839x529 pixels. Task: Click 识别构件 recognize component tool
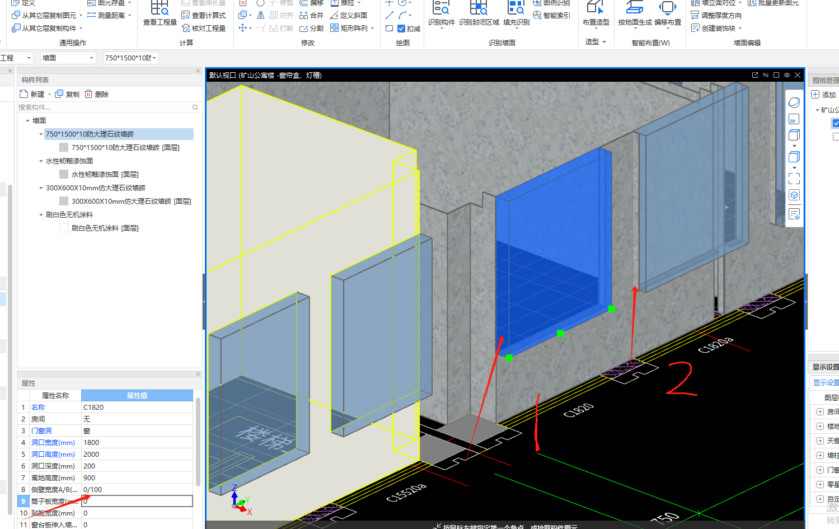(x=442, y=14)
